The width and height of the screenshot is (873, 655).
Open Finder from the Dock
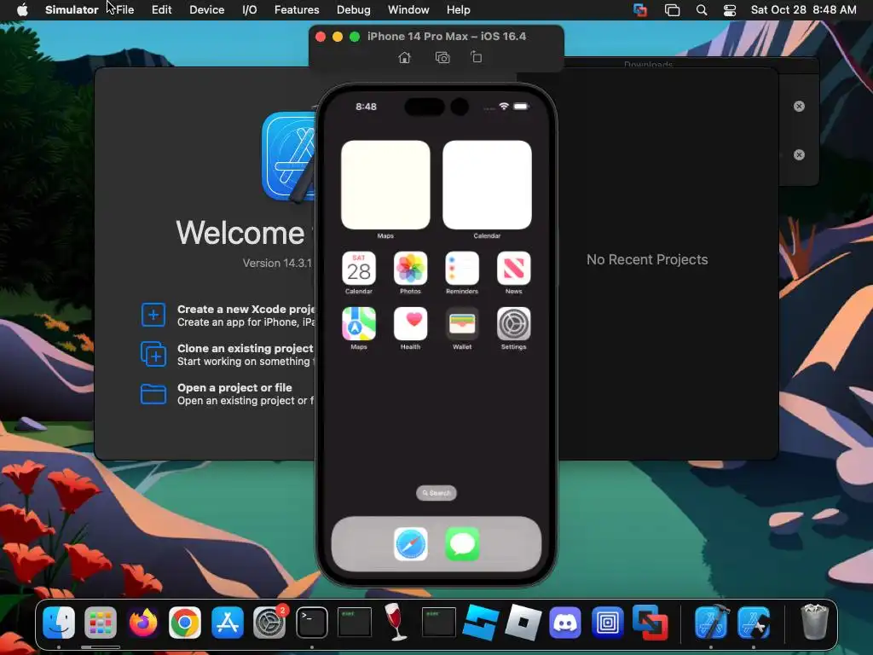pyautogui.click(x=59, y=622)
